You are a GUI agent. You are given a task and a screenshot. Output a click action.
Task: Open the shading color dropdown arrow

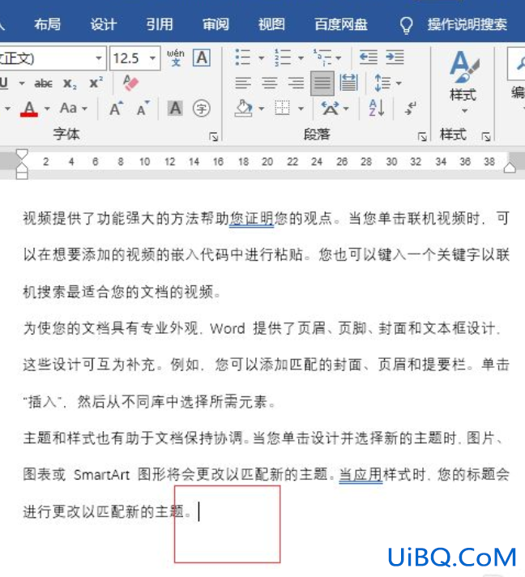coord(261,109)
